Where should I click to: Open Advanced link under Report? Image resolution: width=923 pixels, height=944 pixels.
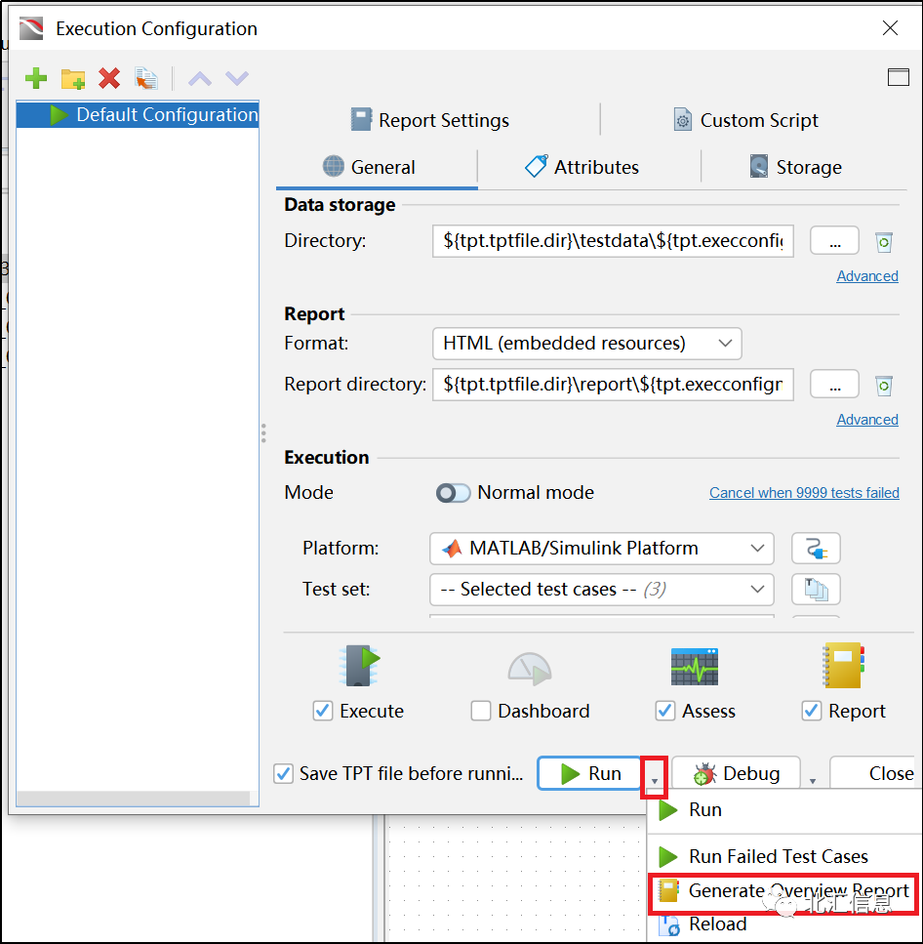click(867, 420)
